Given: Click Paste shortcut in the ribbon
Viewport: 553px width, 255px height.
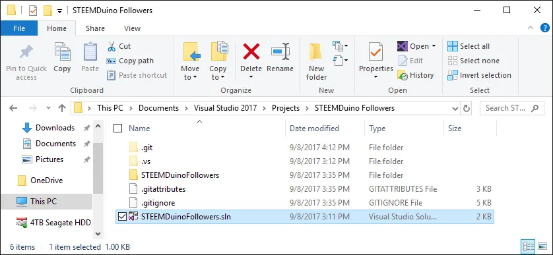Looking at the screenshot, I should (137, 75).
